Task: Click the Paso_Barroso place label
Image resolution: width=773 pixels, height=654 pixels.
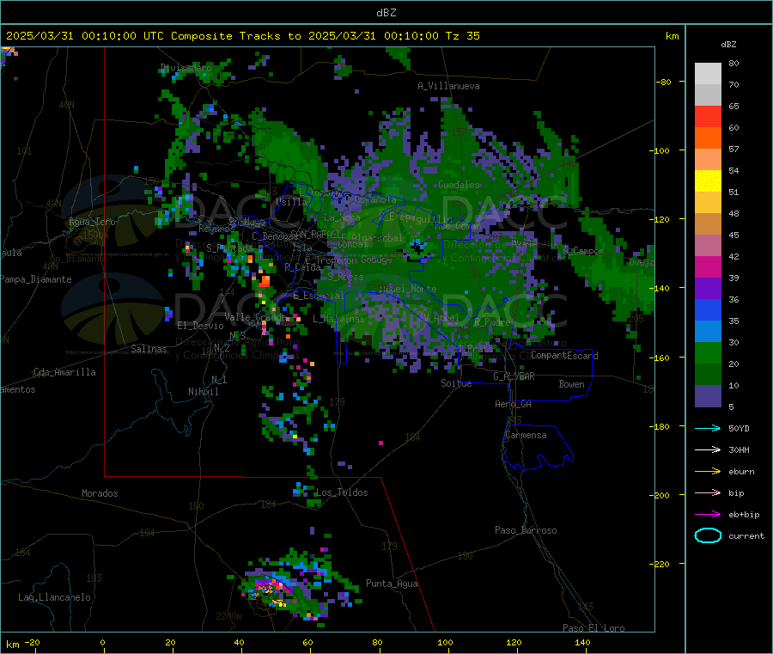Action: [526, 530]
